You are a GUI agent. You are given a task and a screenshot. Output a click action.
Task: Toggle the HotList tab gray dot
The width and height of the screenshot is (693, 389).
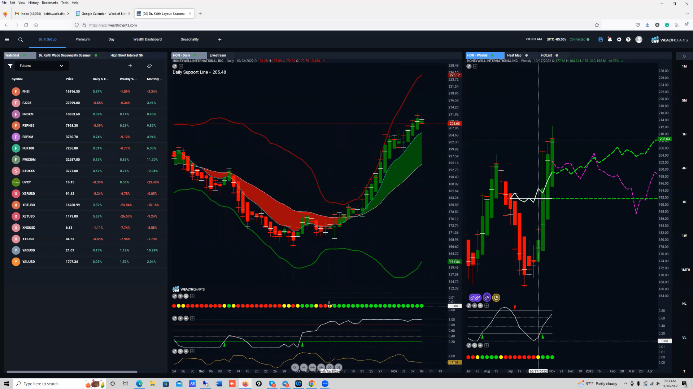pos(557,55)
